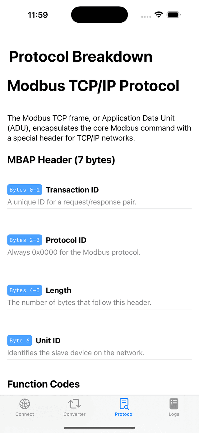The height and width of the screenshot is (433, 199).
Task: Tap the clock in the status bar
Action: pos(38,14)
